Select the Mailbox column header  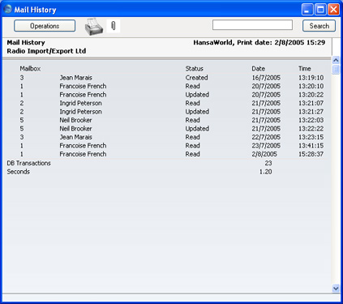(x=30, y=69)
